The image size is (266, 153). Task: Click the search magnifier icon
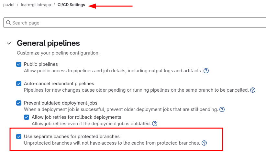[x=8, y=23]
